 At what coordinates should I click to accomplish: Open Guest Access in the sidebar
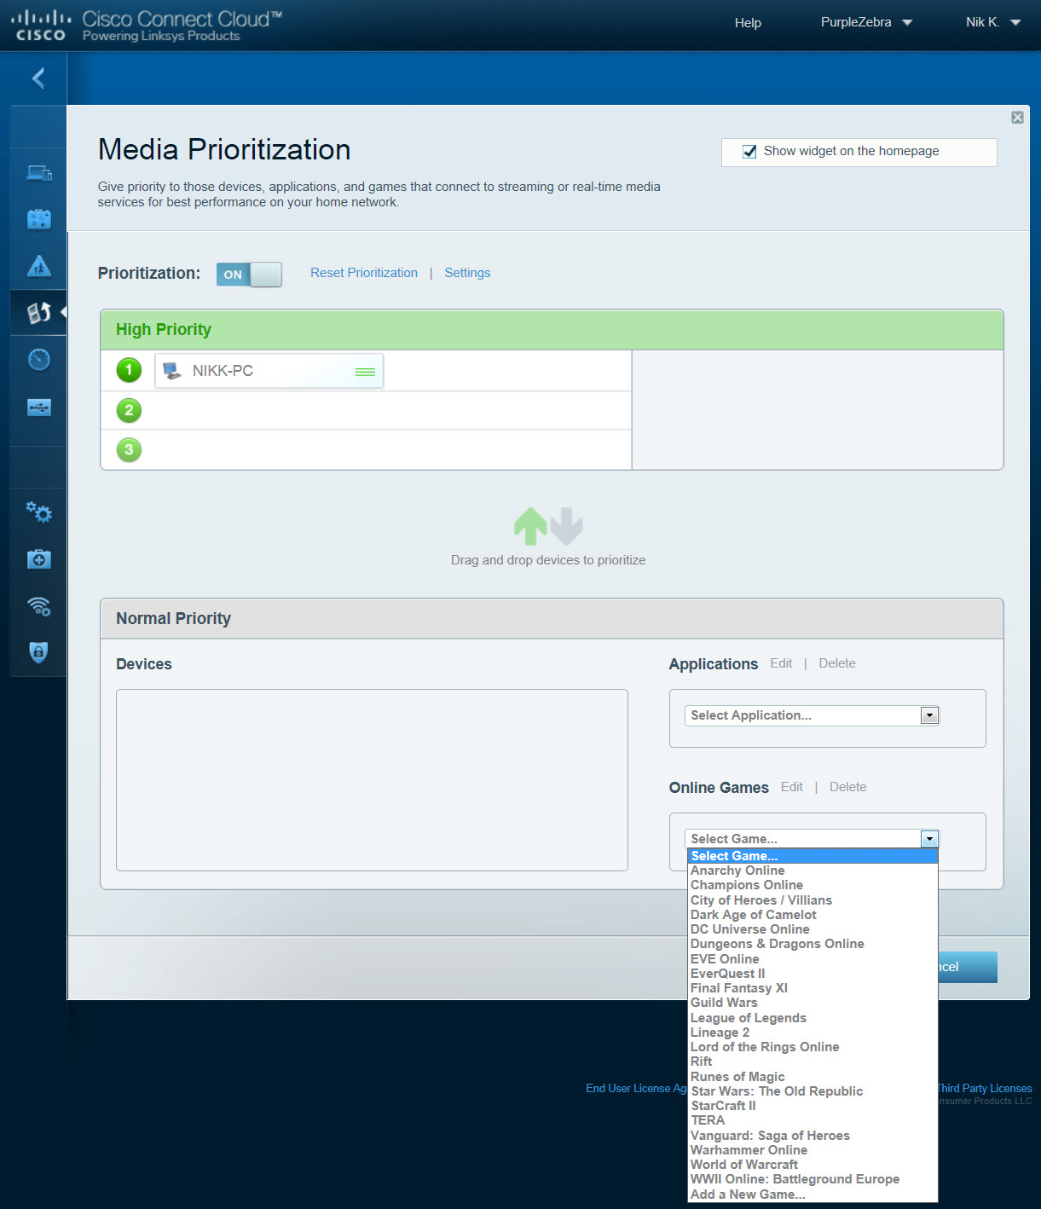point(39,219)
